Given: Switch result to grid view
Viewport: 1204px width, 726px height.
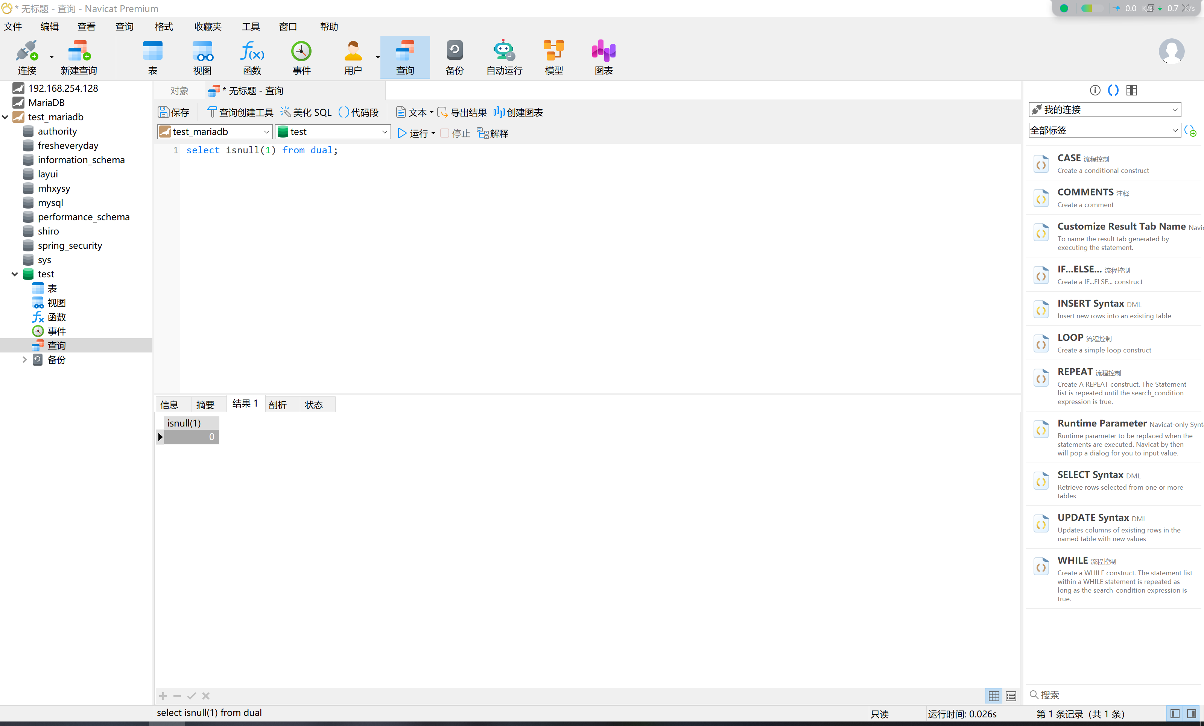Looking at the screenshot, I should (x=994, y=696).
